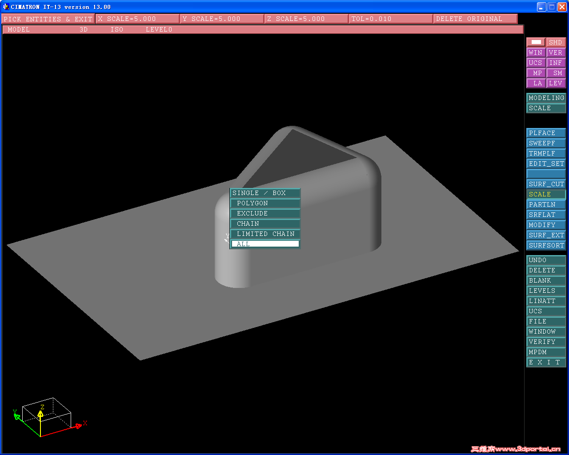This screenshot has height=455, width=569.
Task: Open the LEV levels shortcut
Action: click(556, 83)
